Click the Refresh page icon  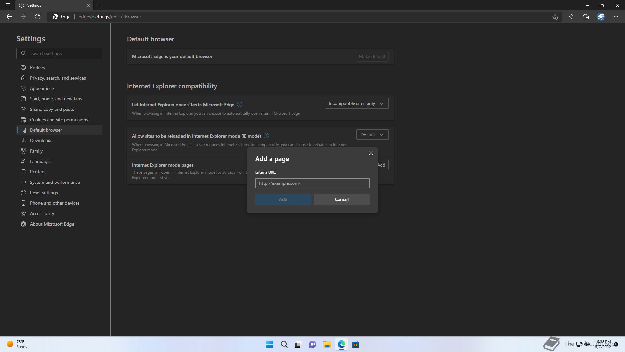38,17
